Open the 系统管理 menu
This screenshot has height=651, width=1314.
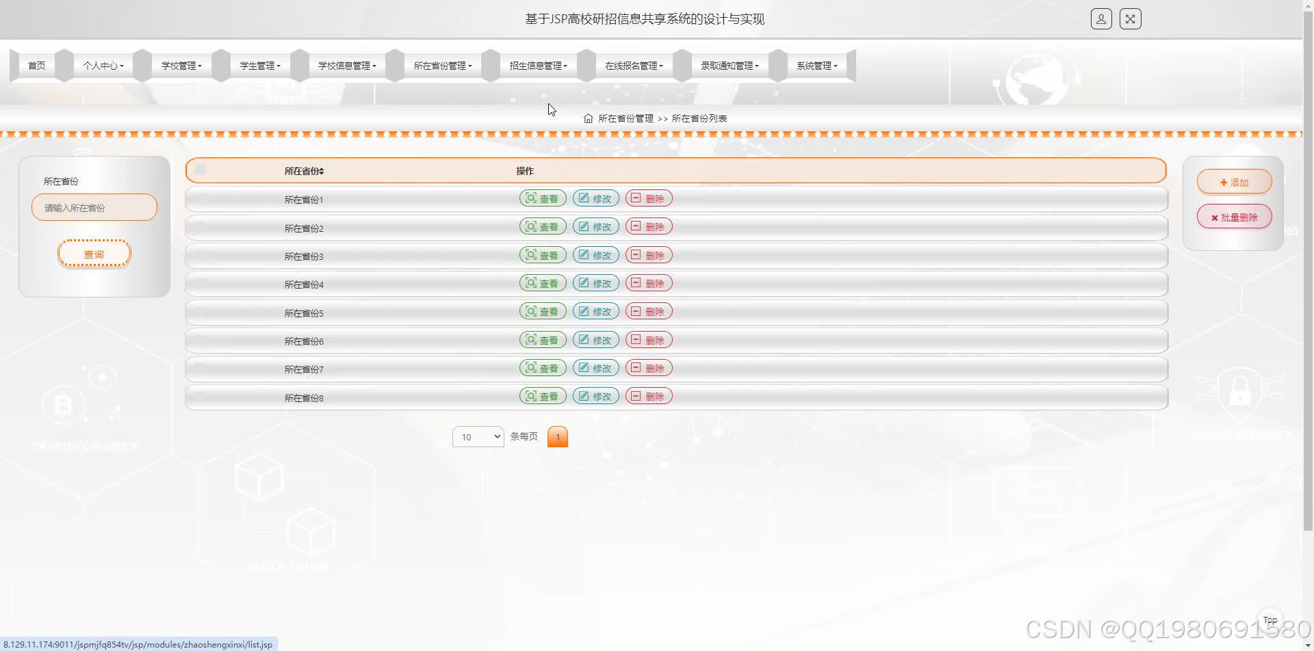(817, 66)
